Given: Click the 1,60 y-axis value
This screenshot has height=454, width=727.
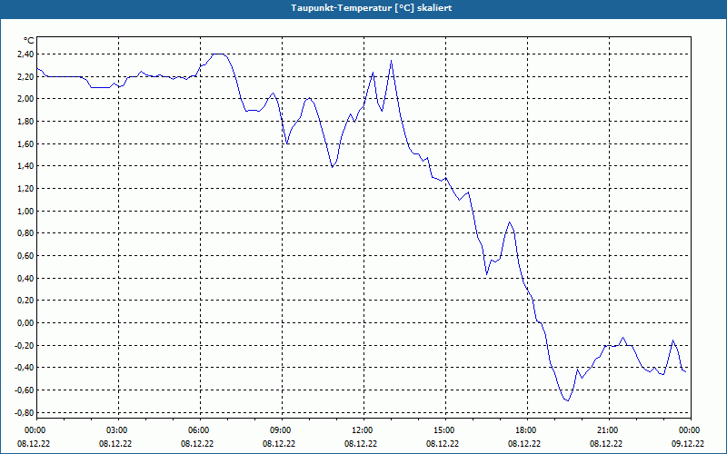Looking at the screenshot, I should tap(25, 143).
